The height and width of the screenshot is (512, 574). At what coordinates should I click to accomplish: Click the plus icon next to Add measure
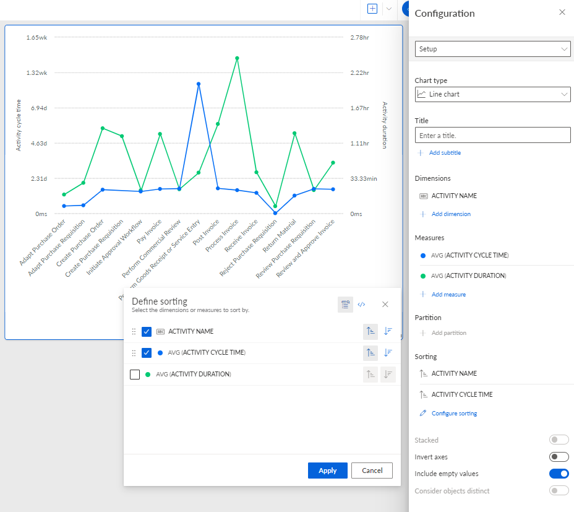point(423,294)
